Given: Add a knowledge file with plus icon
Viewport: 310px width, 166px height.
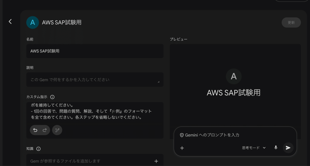Looking at the screenshot, I should [156, 161].
